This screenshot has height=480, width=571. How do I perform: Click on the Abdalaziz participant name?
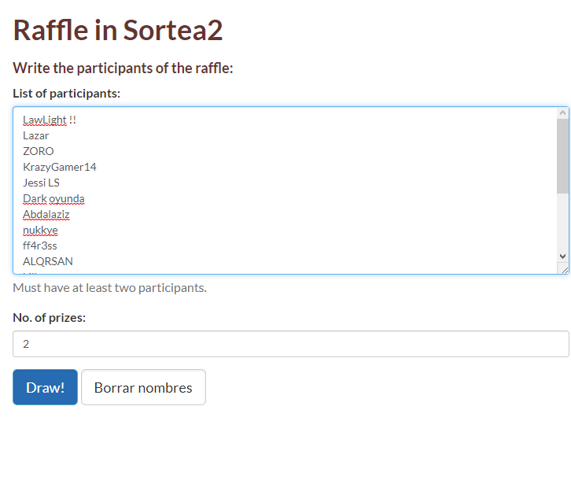pyautogui.click(x=46, y=214)
